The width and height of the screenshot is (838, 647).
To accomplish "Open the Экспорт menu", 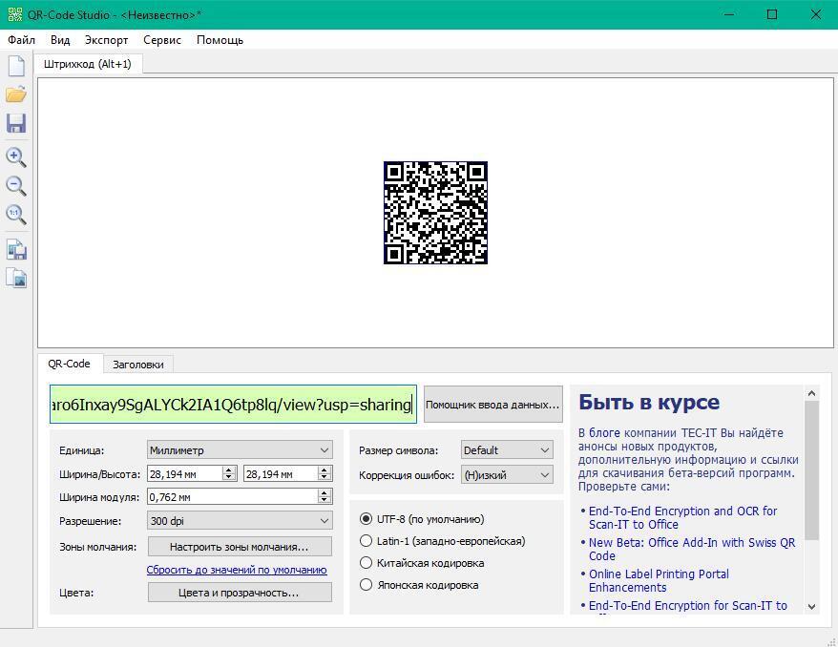I will [x=106, y=40].
